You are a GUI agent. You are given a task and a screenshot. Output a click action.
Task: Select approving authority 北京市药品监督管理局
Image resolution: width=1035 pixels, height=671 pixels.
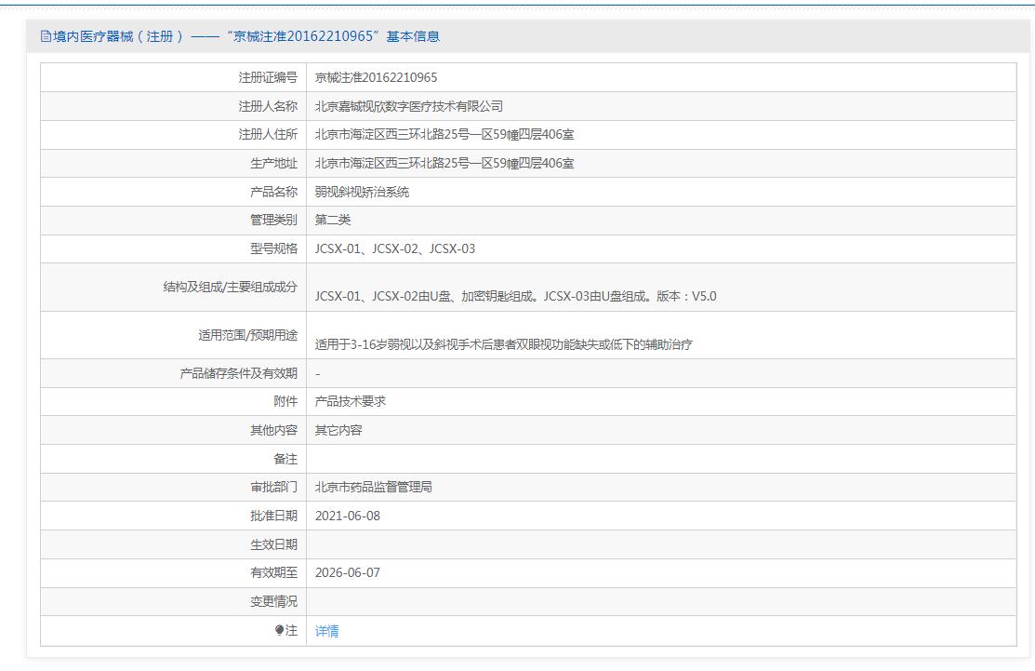(374, 488)
